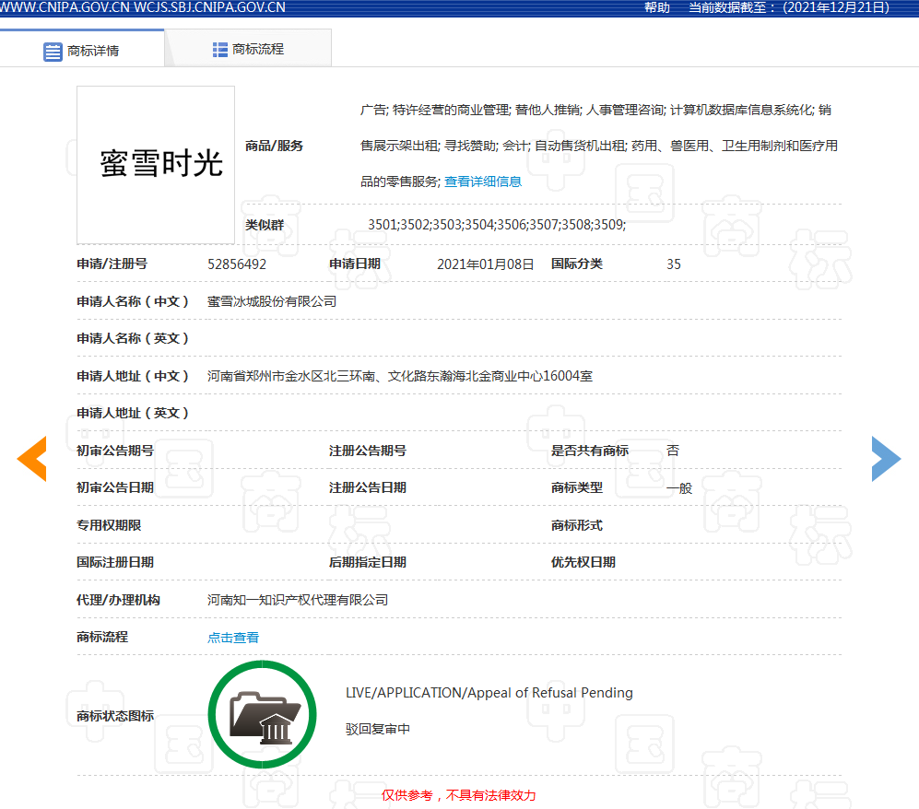The width and height of the screenshot is (919, 809).
Task: Select application date 2021年01月08日
Action: coord(485,264)
